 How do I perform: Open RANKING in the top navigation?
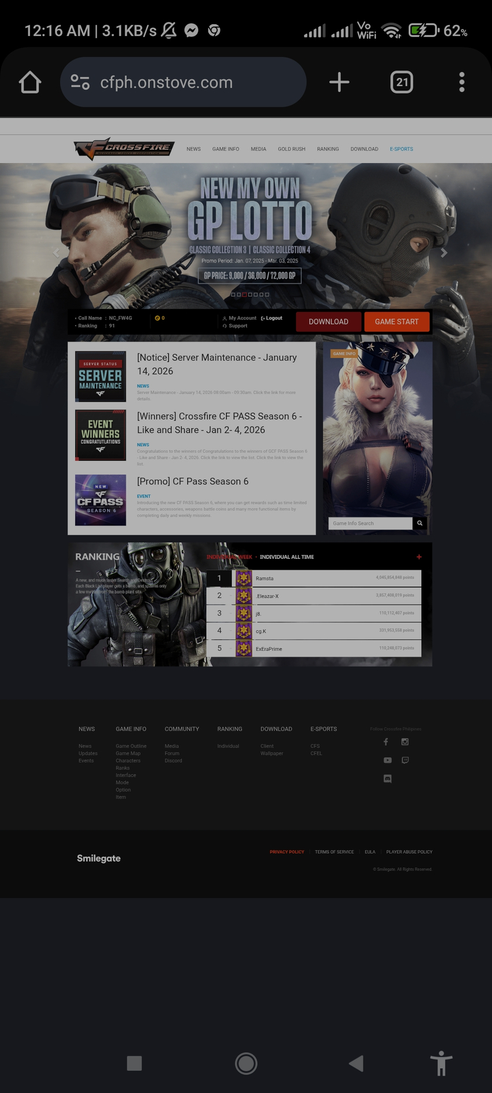point(328,149)
